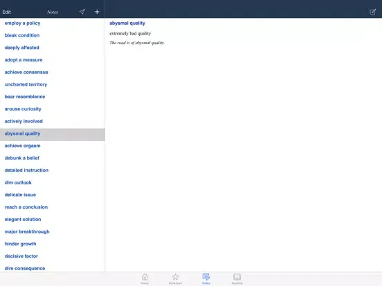Click example sentence 'The road is of abysmal quality.'
382x286 pixels.
coord(137,43)
